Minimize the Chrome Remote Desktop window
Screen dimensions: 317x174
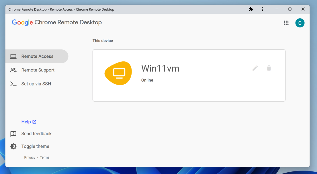(x=277, y=9)
